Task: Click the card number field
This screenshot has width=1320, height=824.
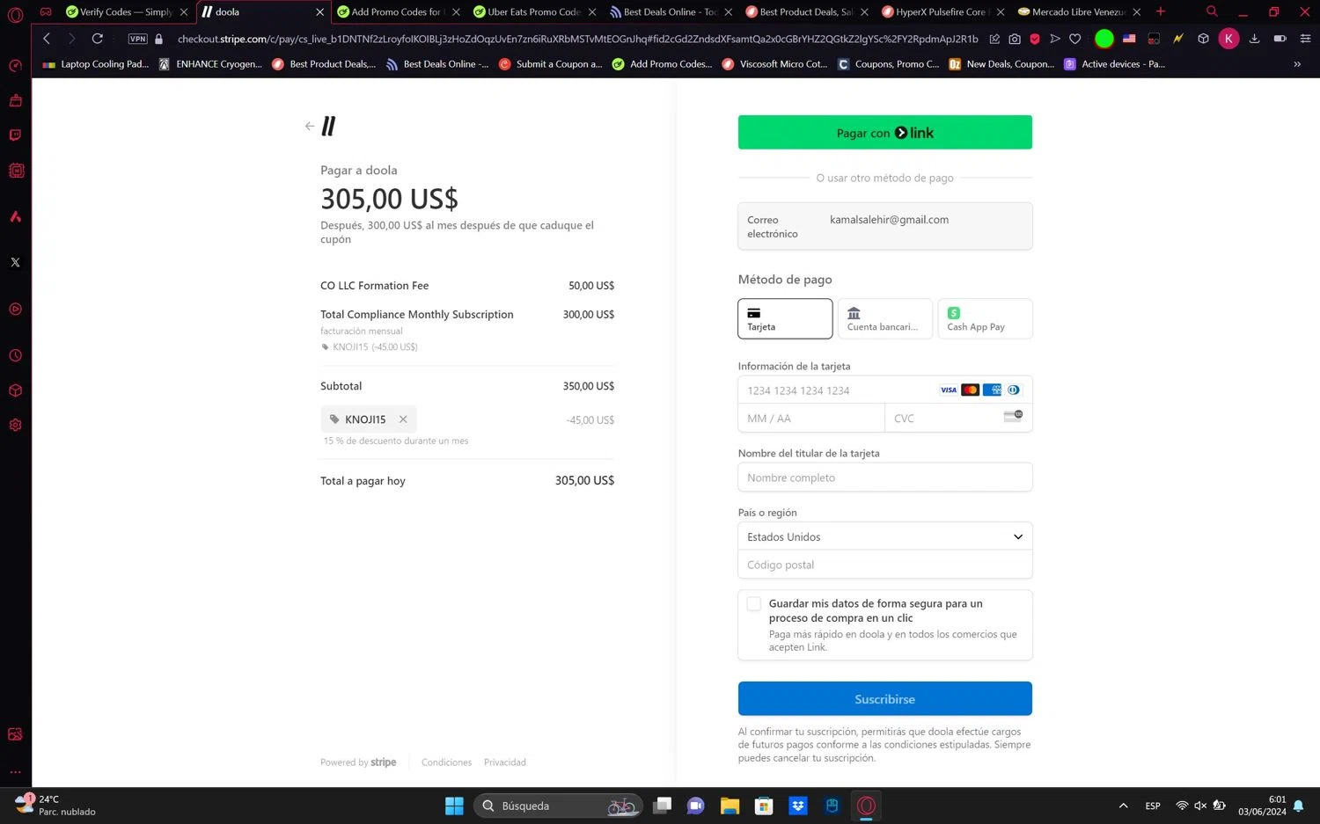Action: pos(884,390)
